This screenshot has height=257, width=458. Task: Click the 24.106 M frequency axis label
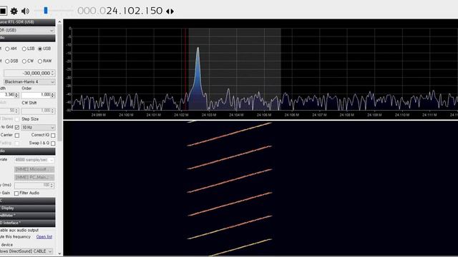click(291, 115)
